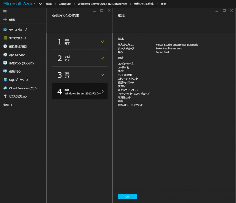The height and width of the screenshot is (203, 236).
Task: Expand the 参照 browse menu
Action: (8, 105)
